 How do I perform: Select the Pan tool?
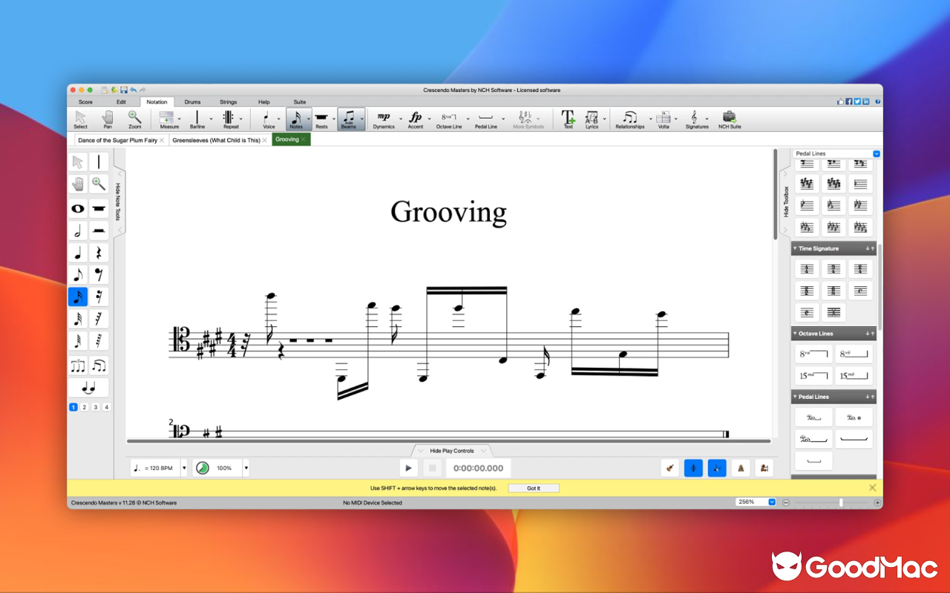107,119
